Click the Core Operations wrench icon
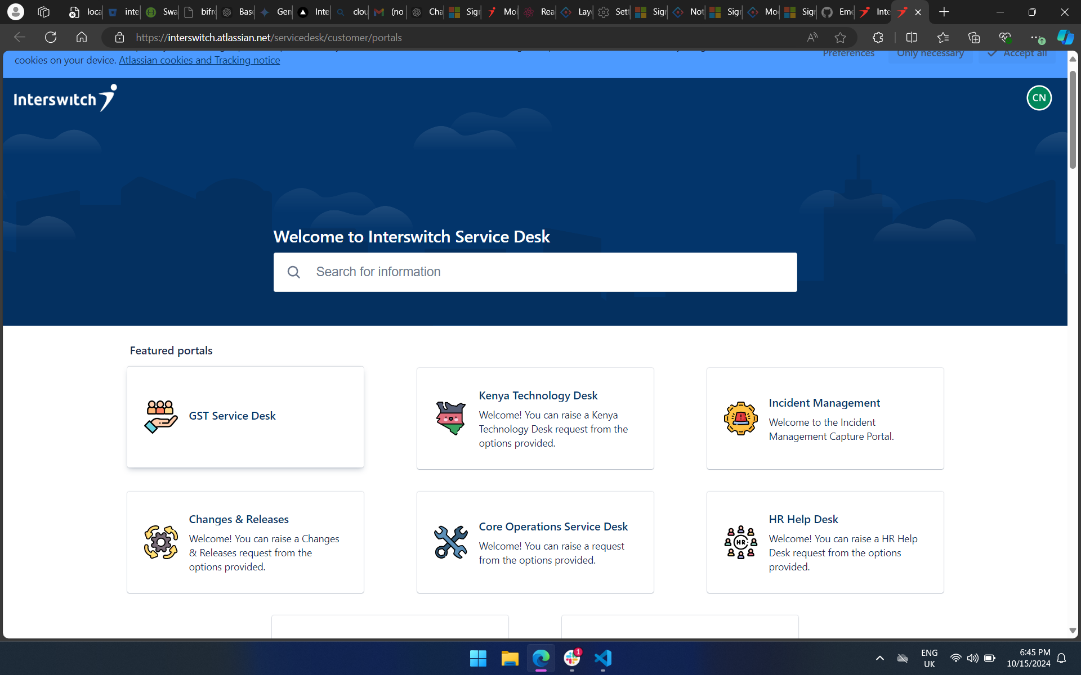The image size is (1081, 675). [450, 542]
